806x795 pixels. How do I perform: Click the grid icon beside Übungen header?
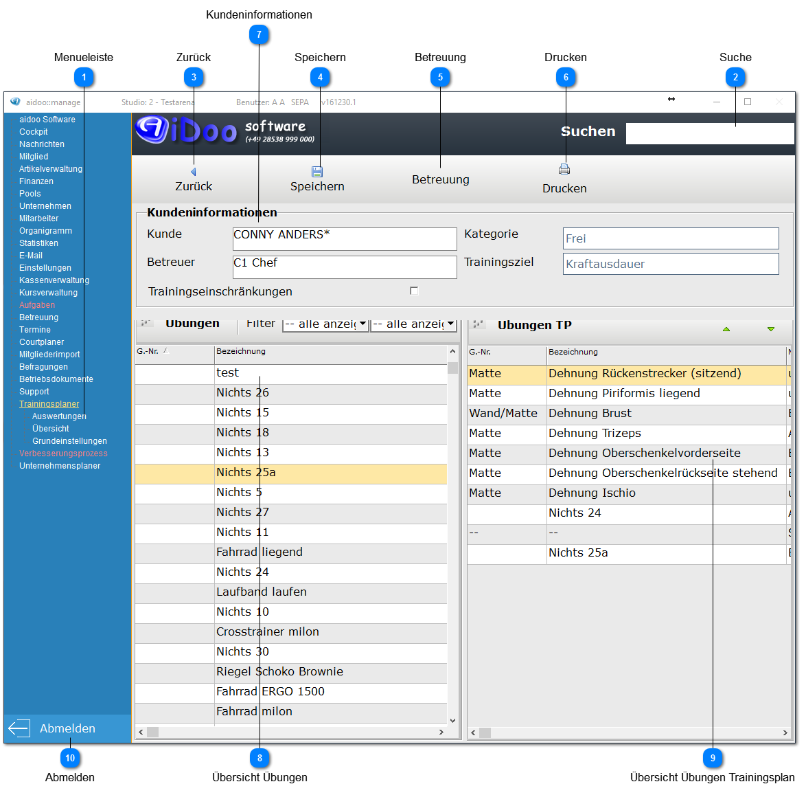click(146, 323)
